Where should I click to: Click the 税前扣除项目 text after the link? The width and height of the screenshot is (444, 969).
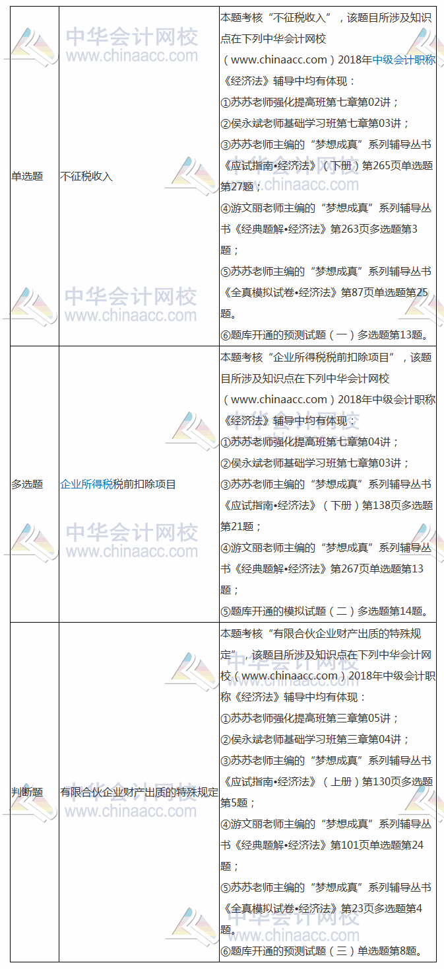(144, 484)
